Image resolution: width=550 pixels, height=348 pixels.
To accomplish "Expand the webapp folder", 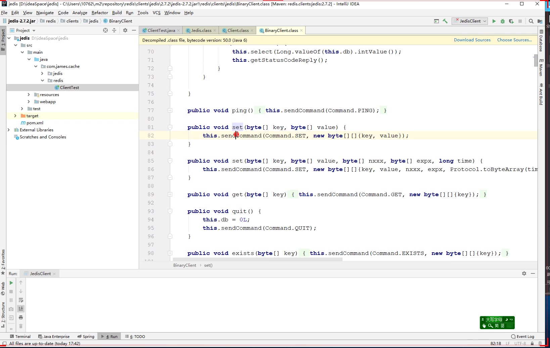I will [29, 102].
